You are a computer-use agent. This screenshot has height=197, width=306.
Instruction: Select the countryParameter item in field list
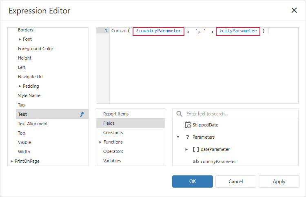(x=218, y=162)
